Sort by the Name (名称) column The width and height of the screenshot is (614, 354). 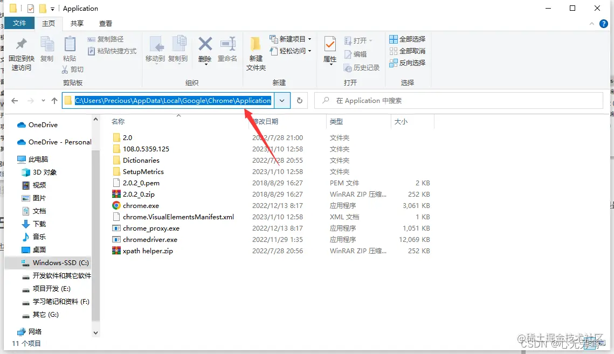point(118,121)
